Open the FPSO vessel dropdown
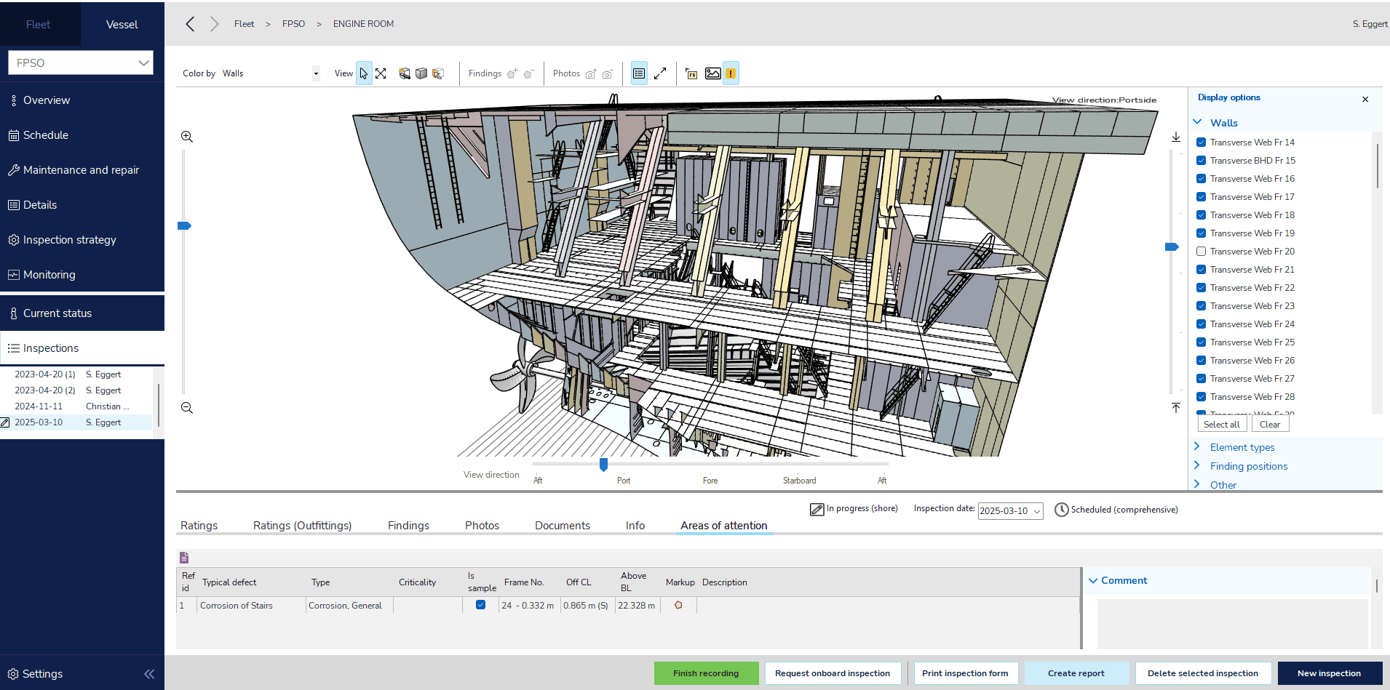 click(x=81, y=63)
